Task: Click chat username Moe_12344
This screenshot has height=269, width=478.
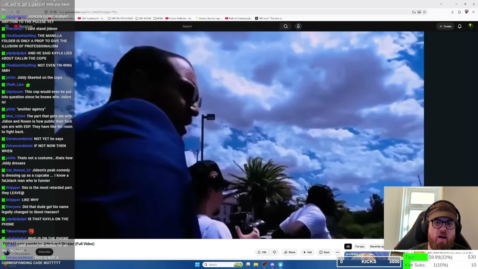Action: (16, 116)
